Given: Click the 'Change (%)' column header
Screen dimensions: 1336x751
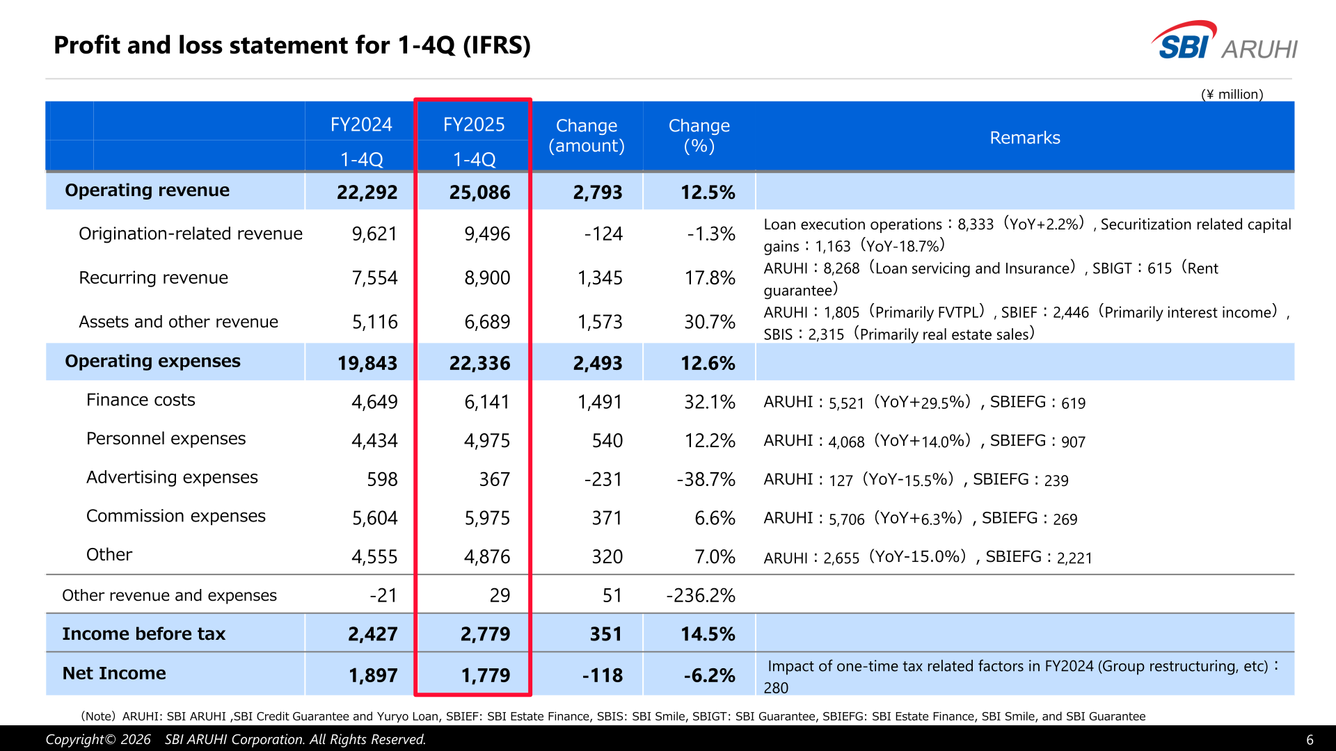Looking at the screenshot, I should point(699,136).
